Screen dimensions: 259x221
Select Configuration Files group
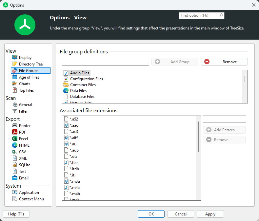click(86, 79)
